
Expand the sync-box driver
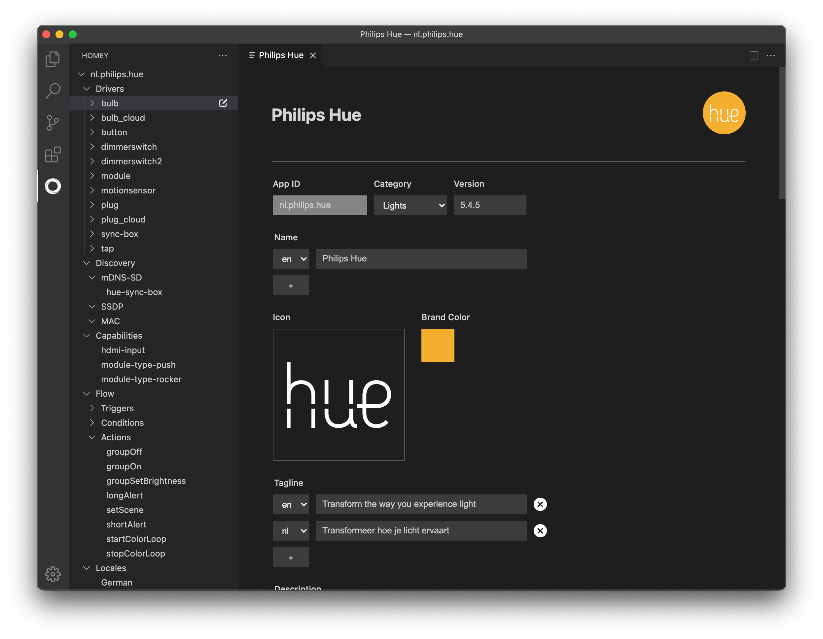coord(91,234)
